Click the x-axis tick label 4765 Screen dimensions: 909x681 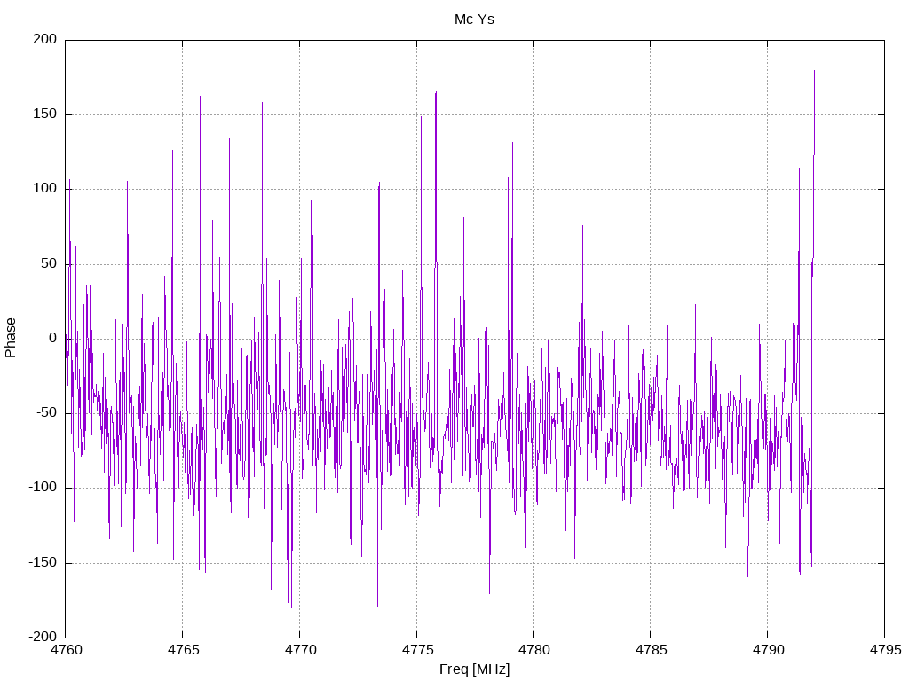(183, 650)
